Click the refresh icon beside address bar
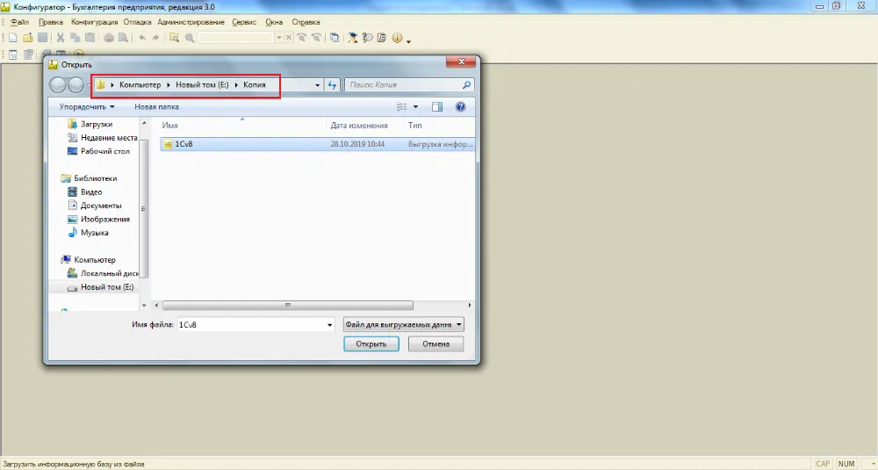The image size is (878, 470). coord(332,85)
